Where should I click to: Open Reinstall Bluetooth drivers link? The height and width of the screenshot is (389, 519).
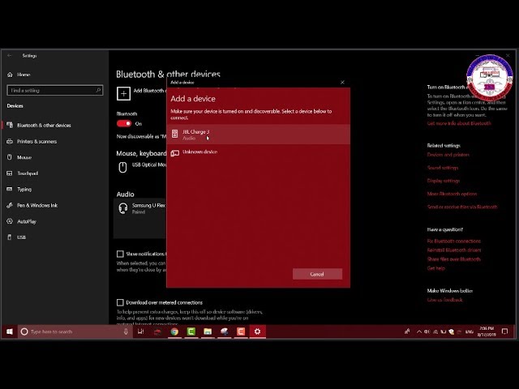pyautogui.click(x=454, y=250)
